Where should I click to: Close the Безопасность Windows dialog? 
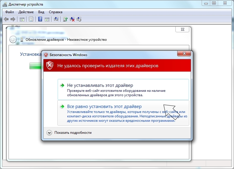tap(184, 54)
